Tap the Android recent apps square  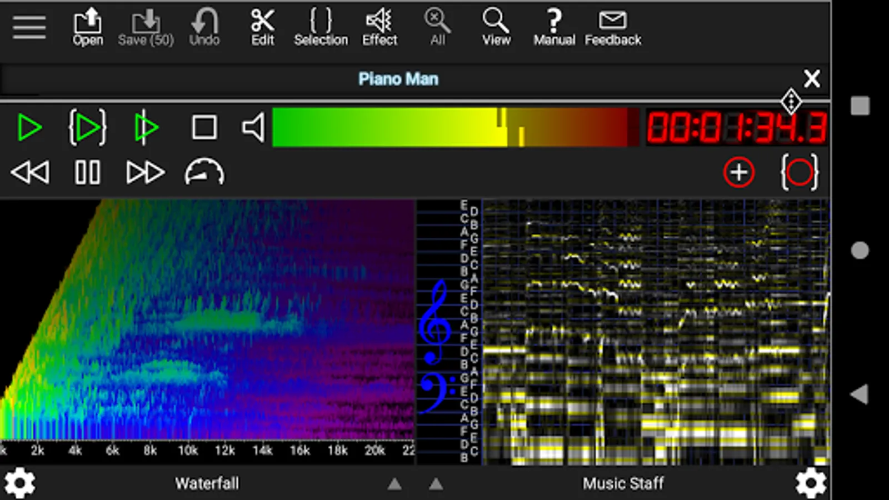click(860, 106)
